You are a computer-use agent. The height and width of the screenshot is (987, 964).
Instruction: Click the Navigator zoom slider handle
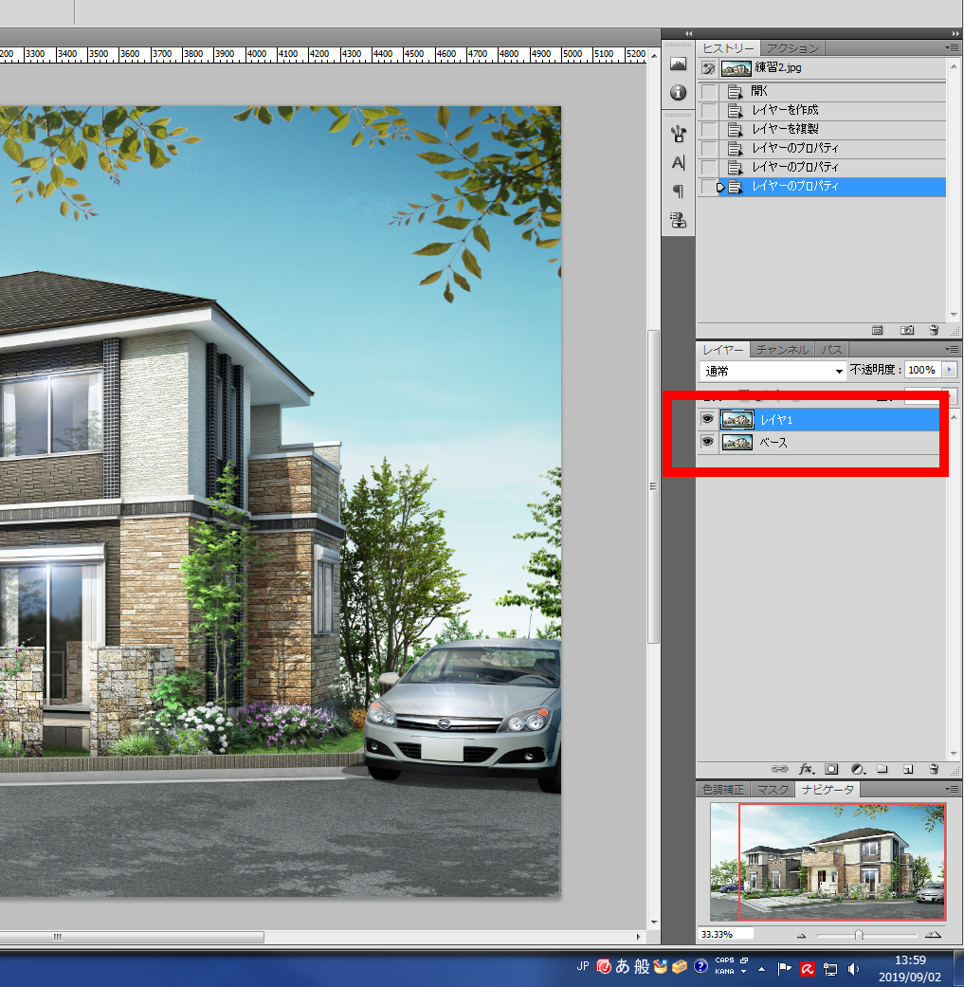pos(859,935)
